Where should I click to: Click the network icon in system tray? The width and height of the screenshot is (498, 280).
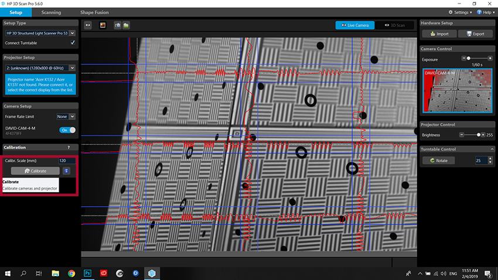click(x=436, y=274)
